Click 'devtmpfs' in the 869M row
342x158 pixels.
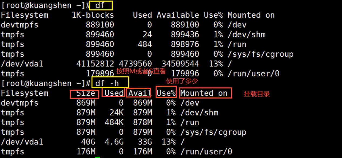point(20,103)
